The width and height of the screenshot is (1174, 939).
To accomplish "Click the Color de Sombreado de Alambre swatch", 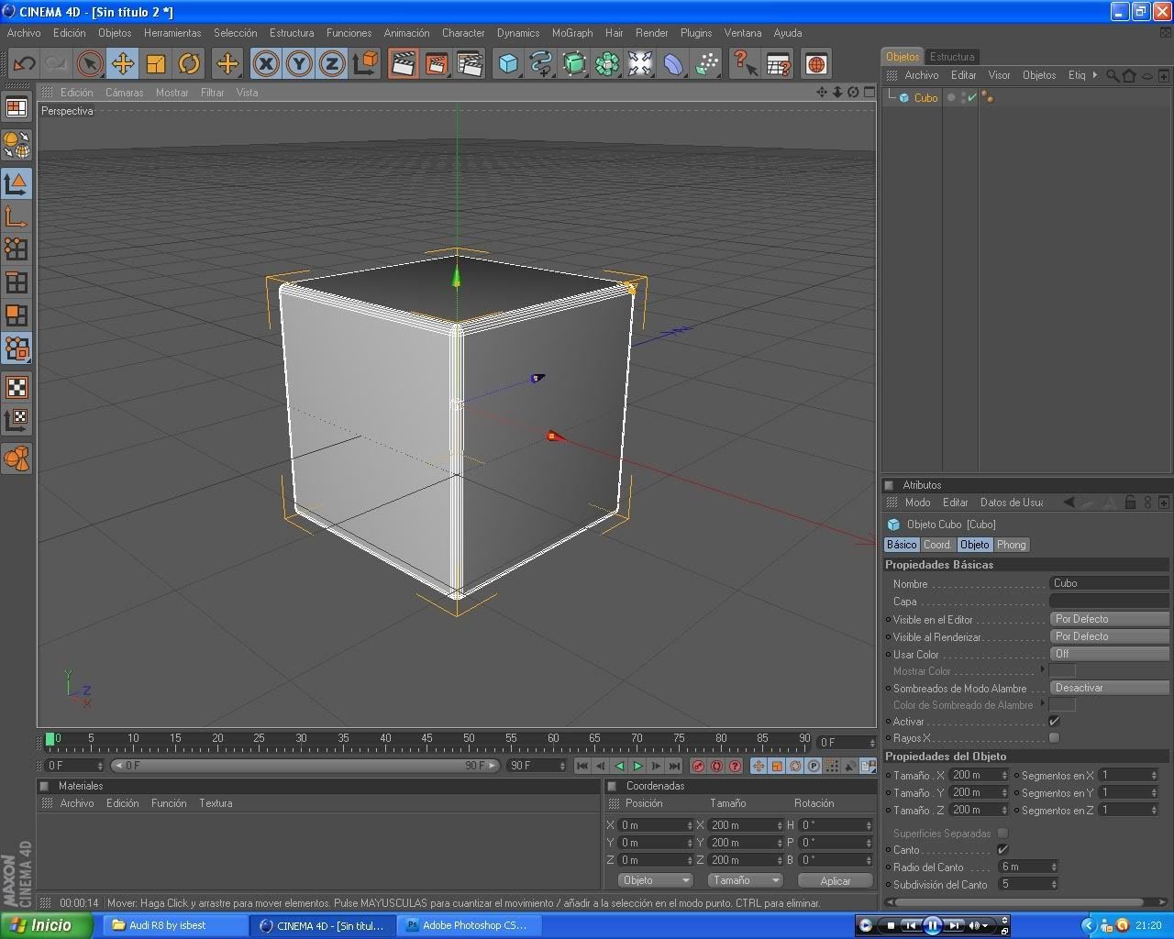I will 1062,704.
